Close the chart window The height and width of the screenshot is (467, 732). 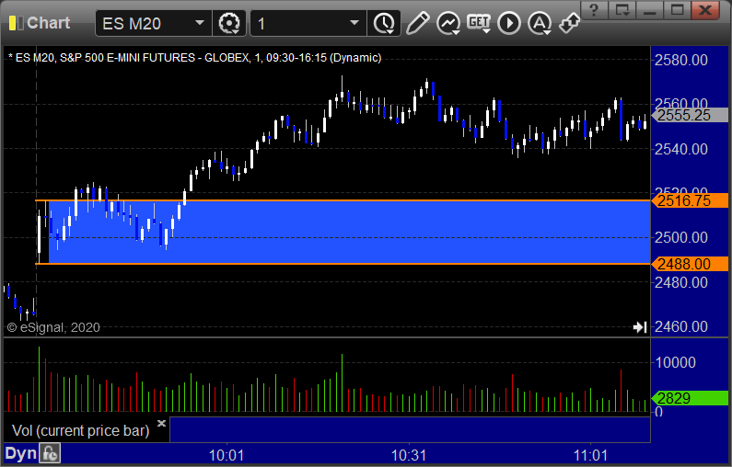click(705, 10)
